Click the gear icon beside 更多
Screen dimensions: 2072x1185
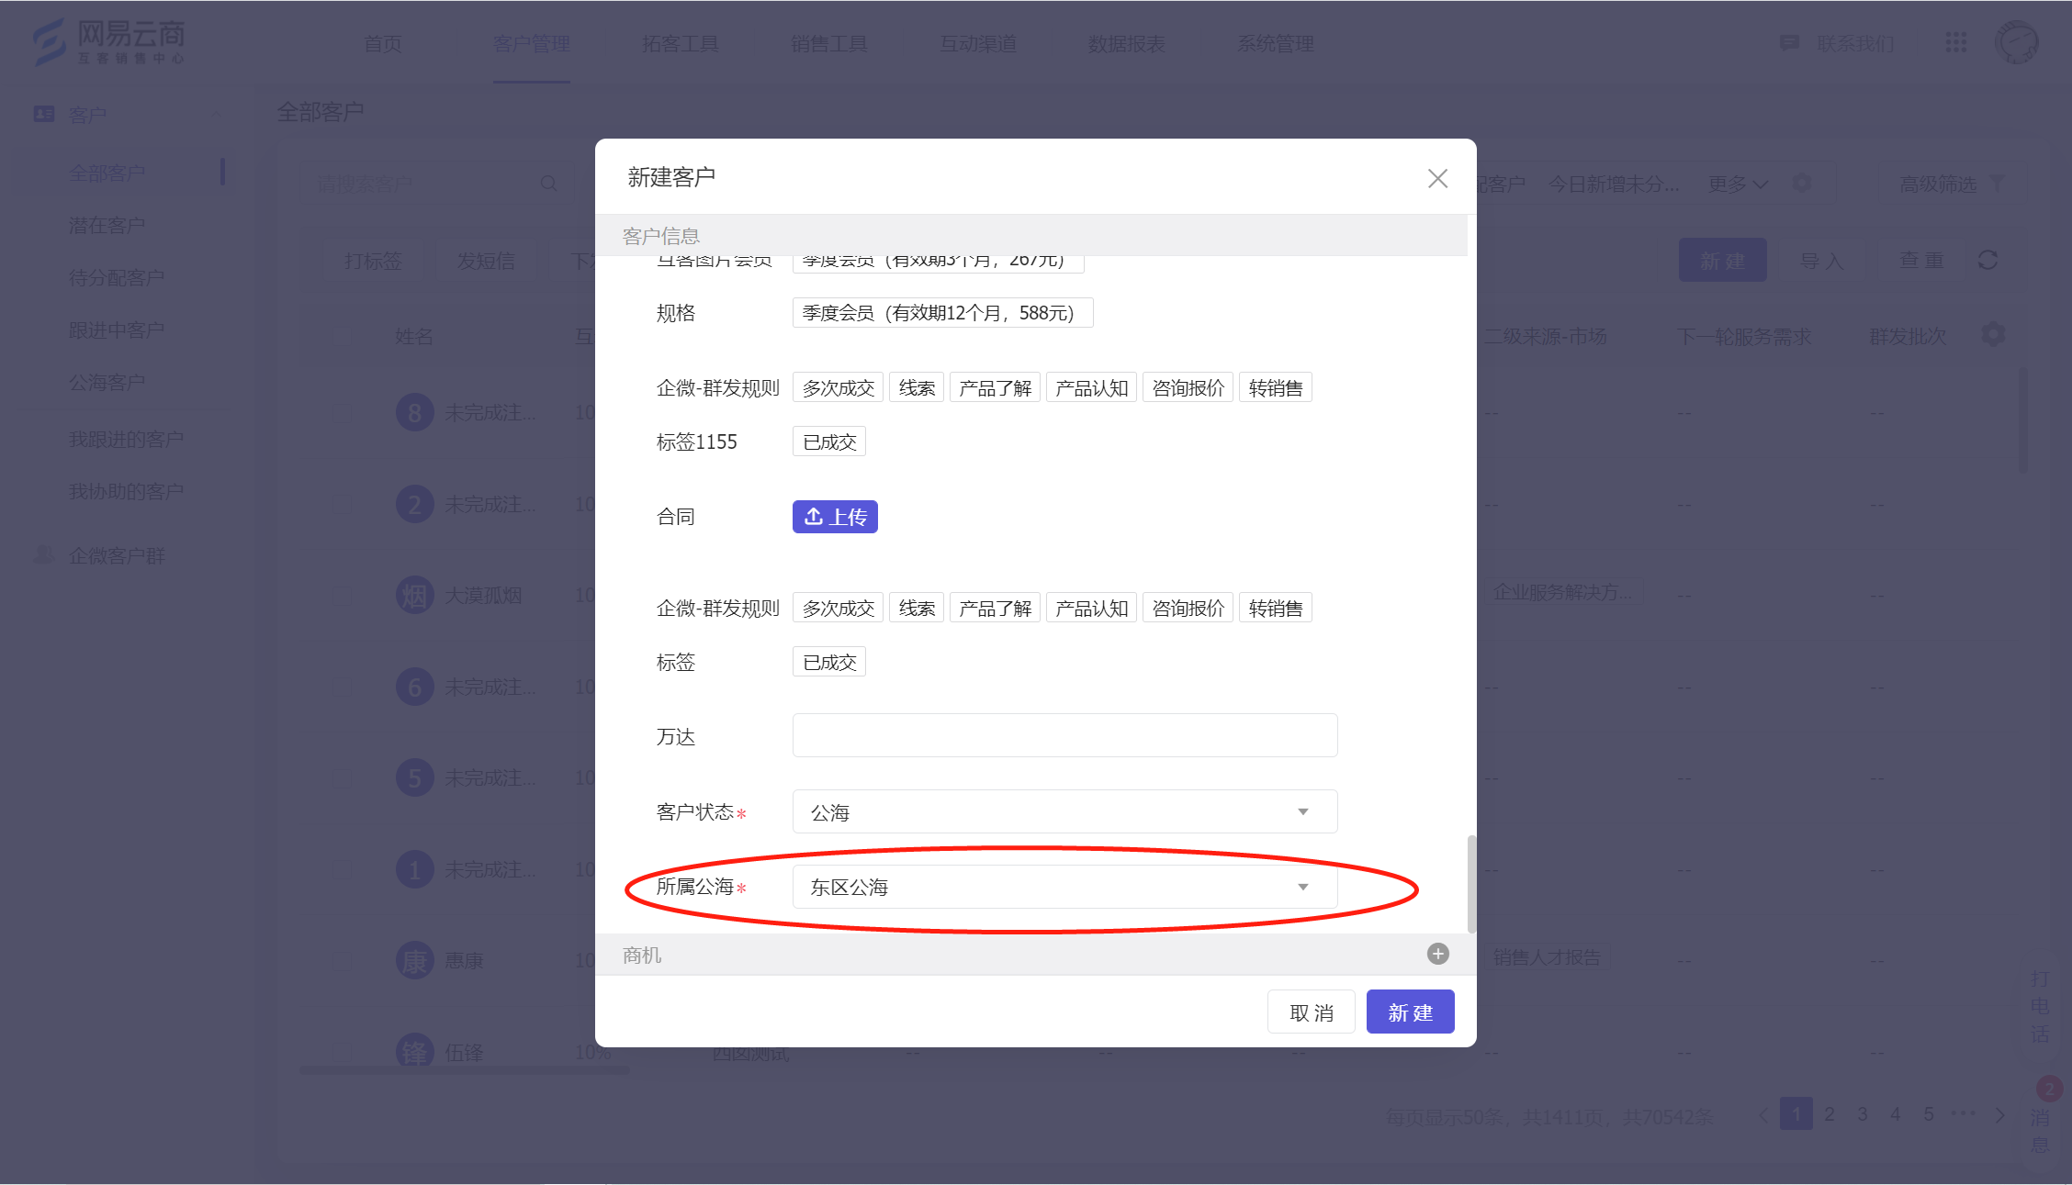coord(1802,184)
